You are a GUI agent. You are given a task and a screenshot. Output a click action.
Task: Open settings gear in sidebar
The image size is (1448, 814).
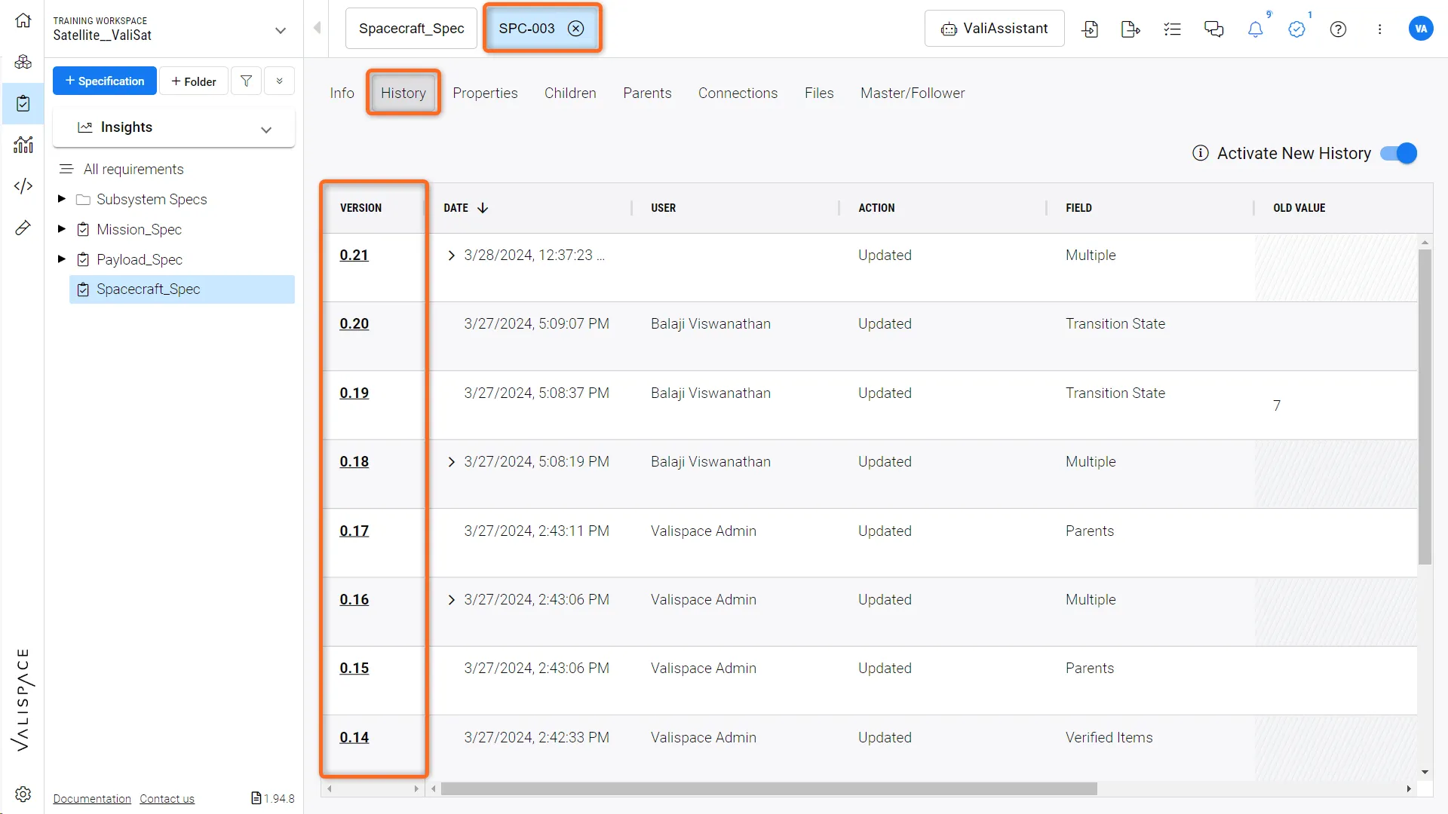[x=23, y=794]
